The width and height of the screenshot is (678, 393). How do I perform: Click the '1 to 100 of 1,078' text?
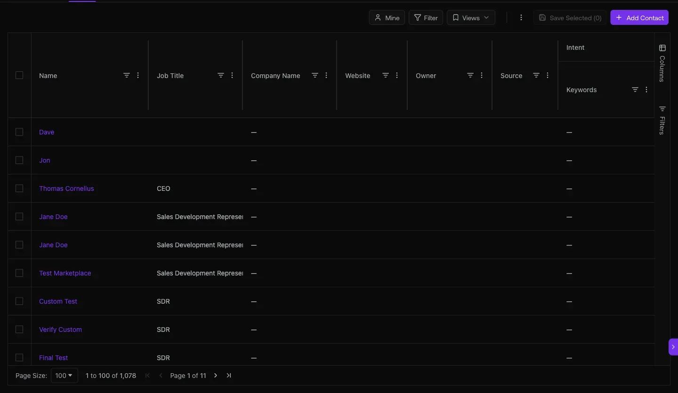pyautogui.click(x=111, y=376)
